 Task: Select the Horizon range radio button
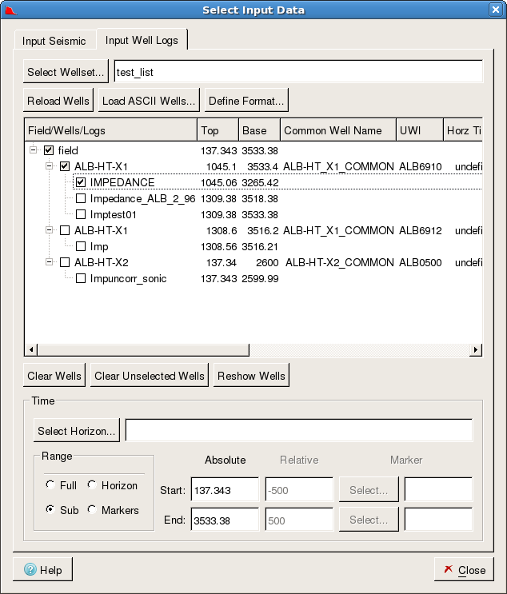pyautogui.click(x=92, y=484)
